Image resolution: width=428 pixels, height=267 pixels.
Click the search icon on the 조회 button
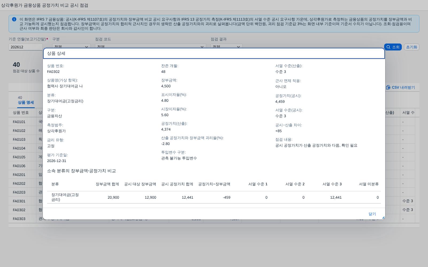[x=388, y=47]
